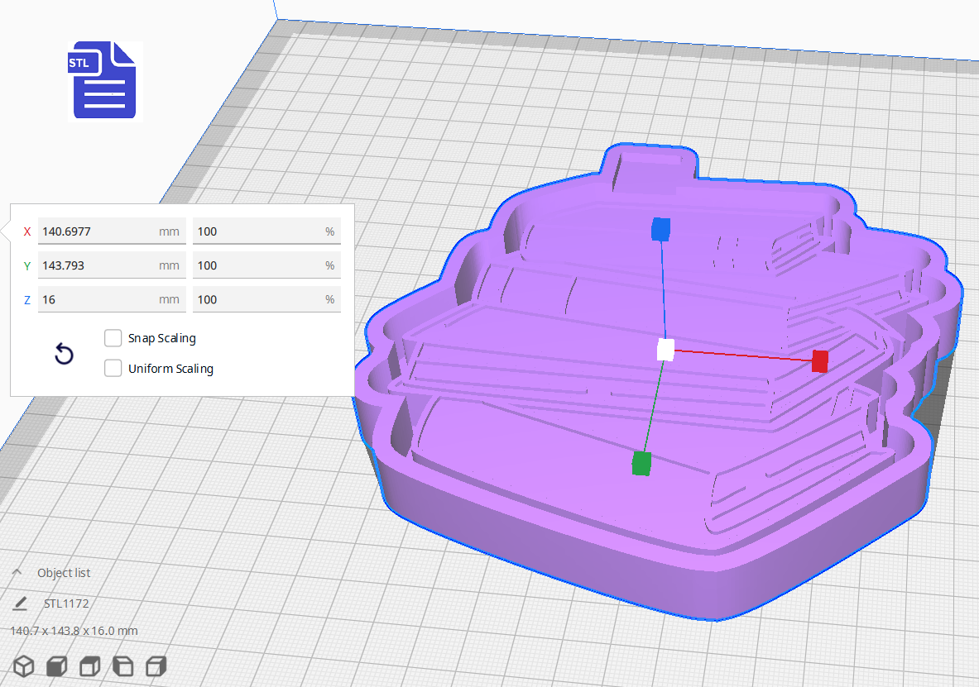Select the default isometric view cube icon
Image resolution: width=979 pixels, height=687 pixels.
click(23, 666)
